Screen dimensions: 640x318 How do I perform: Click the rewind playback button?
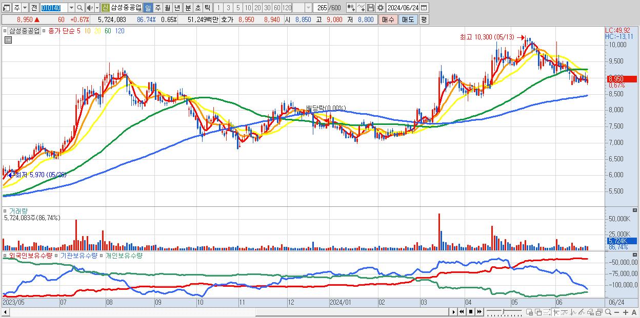[462, 312]
